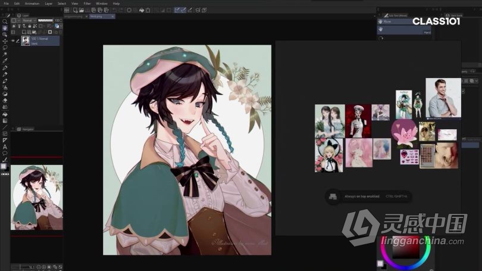Open the layer blending mode Normal dropdown

(x=29, y=20)
